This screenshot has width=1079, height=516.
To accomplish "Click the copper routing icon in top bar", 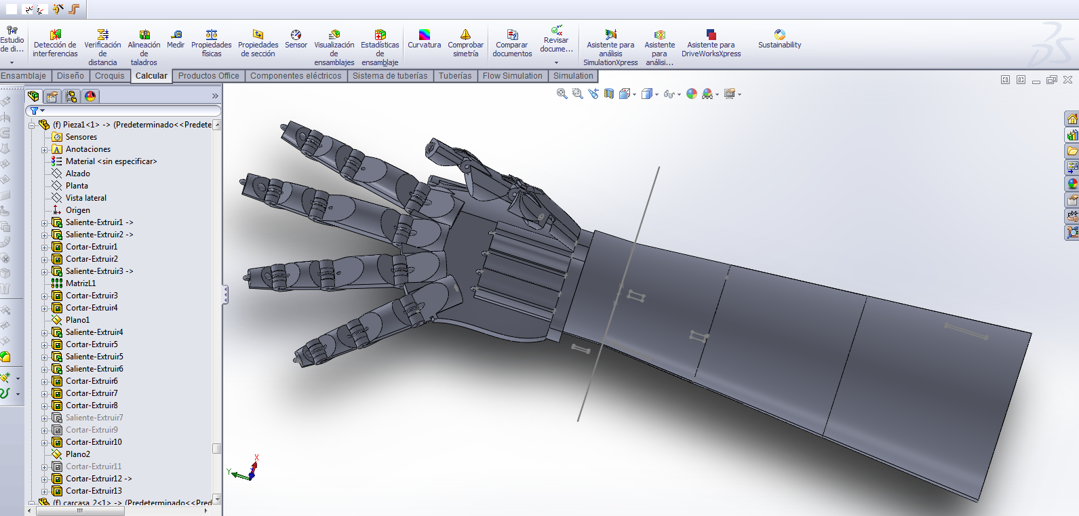I will (x=74, y=9).
